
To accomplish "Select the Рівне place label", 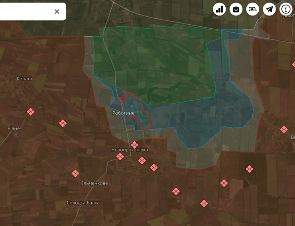I will 14,128.
